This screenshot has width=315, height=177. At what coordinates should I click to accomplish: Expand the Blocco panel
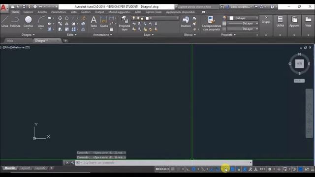190,35
